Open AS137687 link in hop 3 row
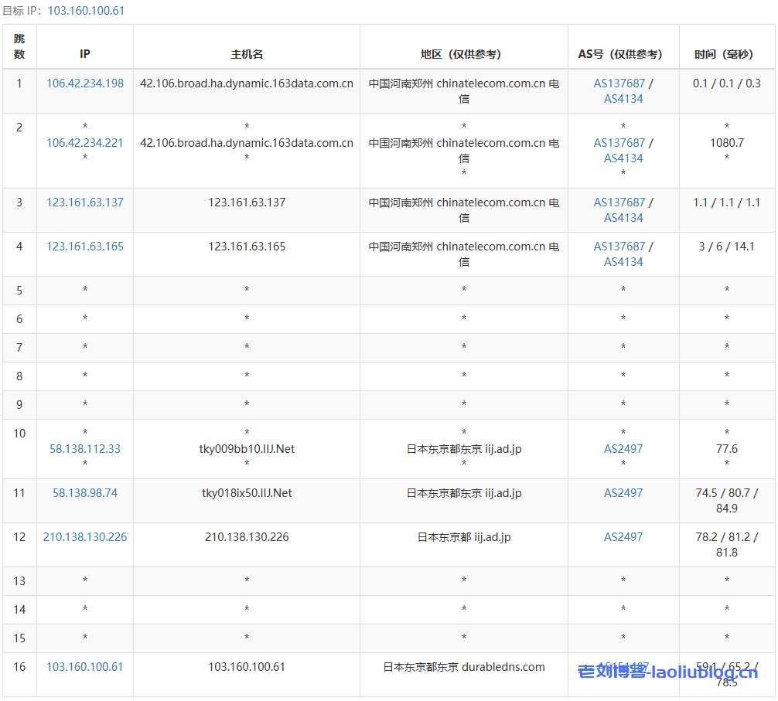 [x=619, y=202]
